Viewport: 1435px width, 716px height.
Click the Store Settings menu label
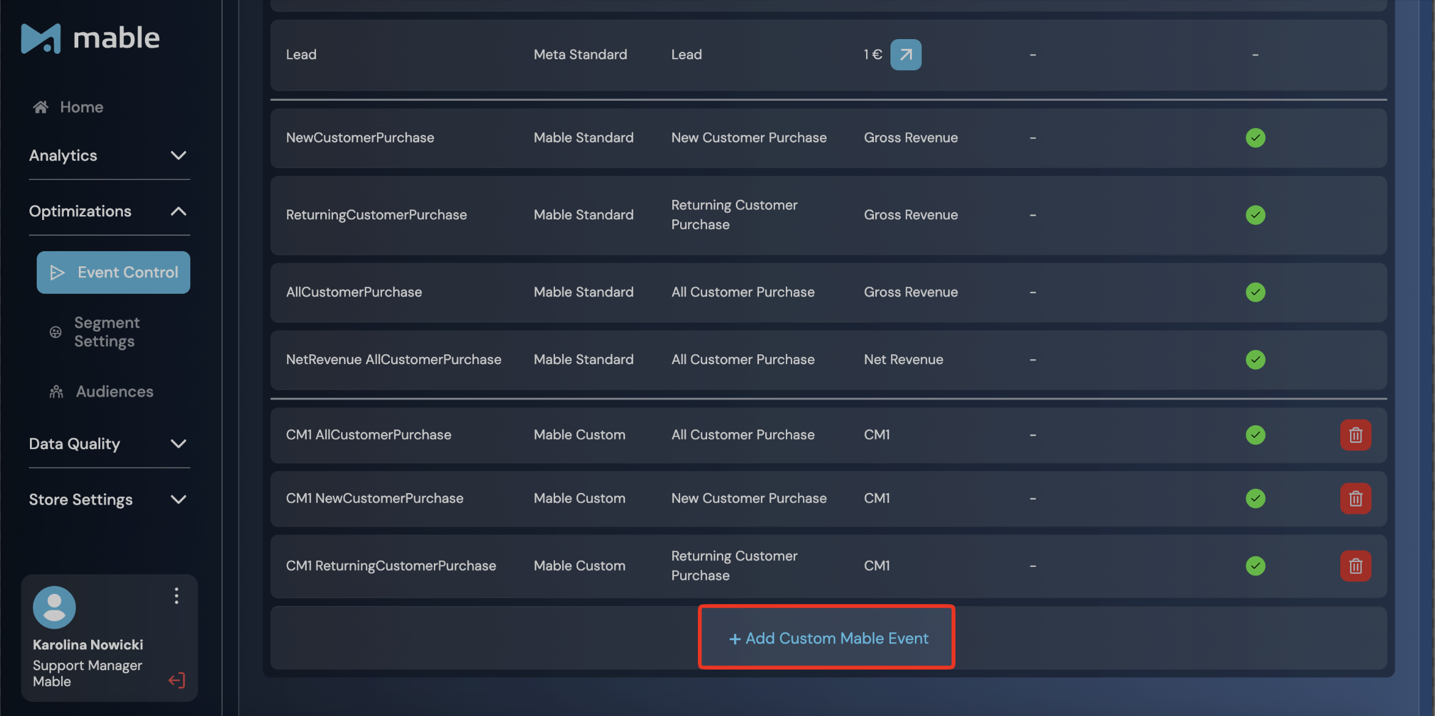coord(81,500)
